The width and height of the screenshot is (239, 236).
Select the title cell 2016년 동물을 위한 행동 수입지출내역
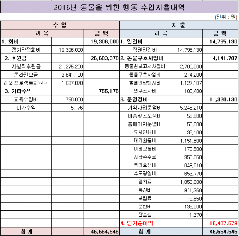point(119,7)
